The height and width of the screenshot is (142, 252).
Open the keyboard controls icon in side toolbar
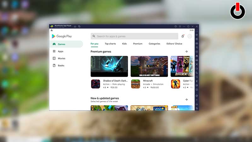point(197,43)
